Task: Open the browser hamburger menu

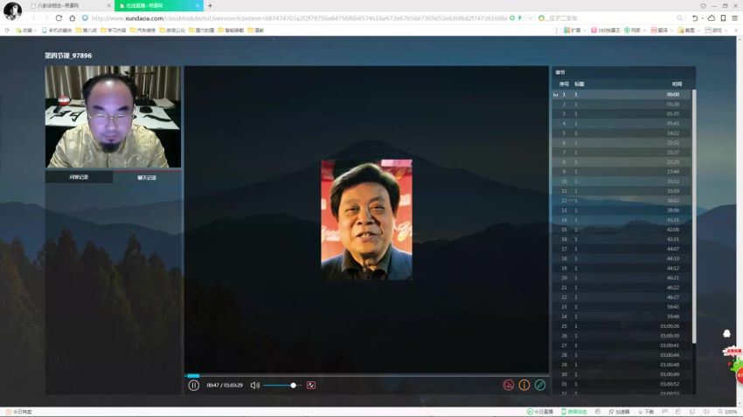Action: pos(735,18)
